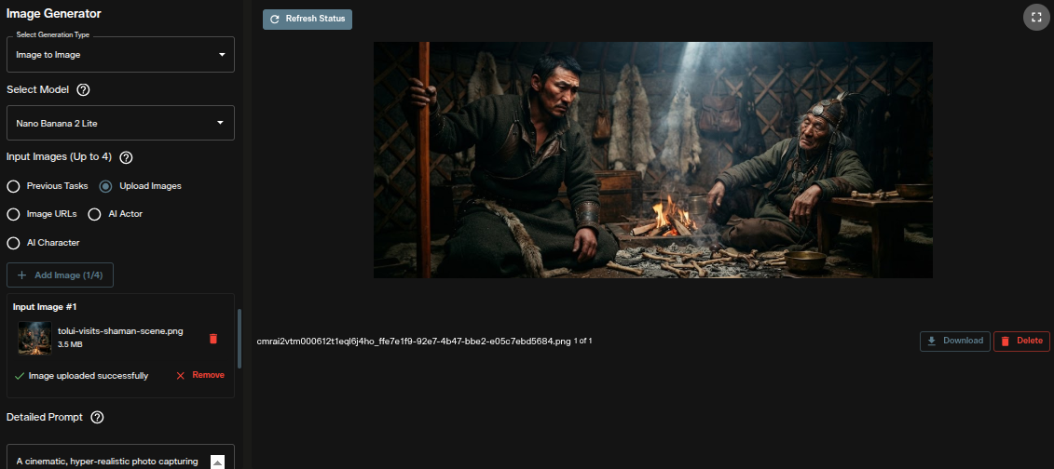This screenshot has height=469, width=1054.
Task: Delete the generated image result
Action: (1021, 341)
